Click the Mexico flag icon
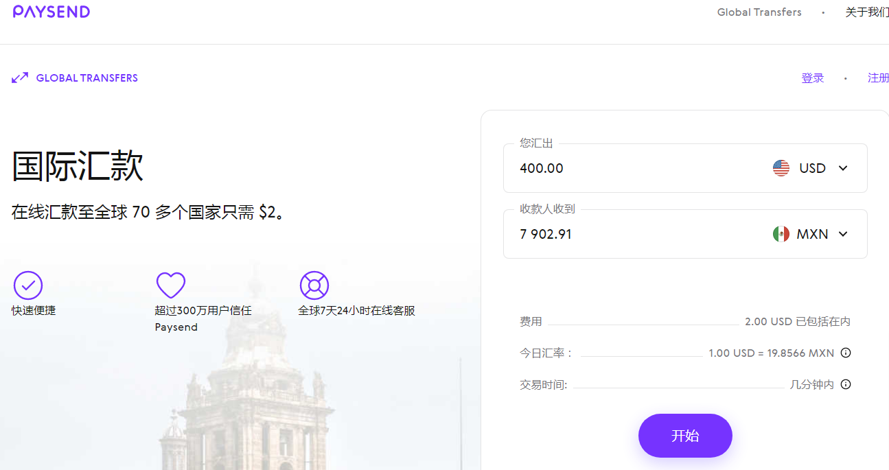 781,234
